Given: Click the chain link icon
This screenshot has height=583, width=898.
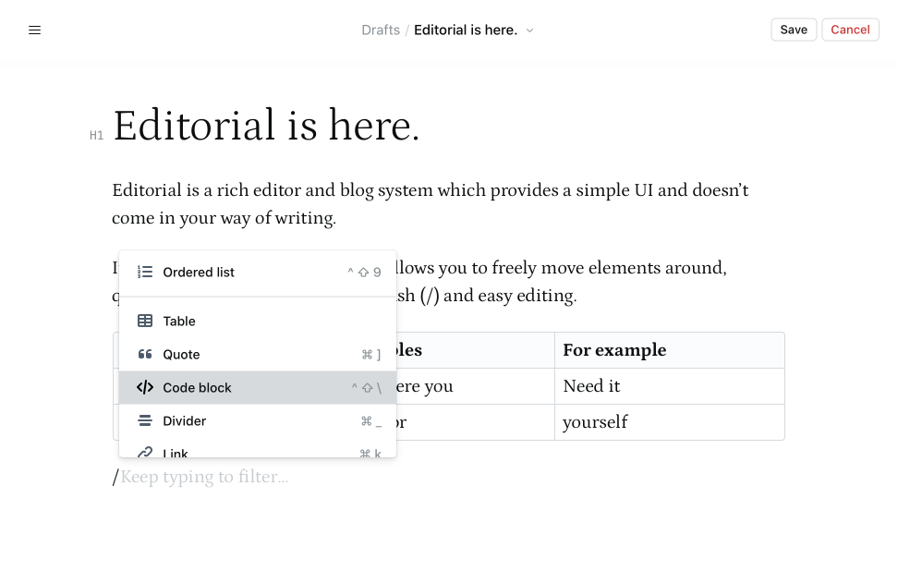Looking at the screenshot, I should (x=145, y=452).
